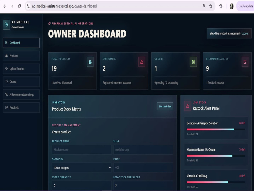The width and height of the screenshot is (254, 191).
Task: Click the sparkle icon beside Pharmaceutical AI Operations
Action: click(x=50, y=23)
